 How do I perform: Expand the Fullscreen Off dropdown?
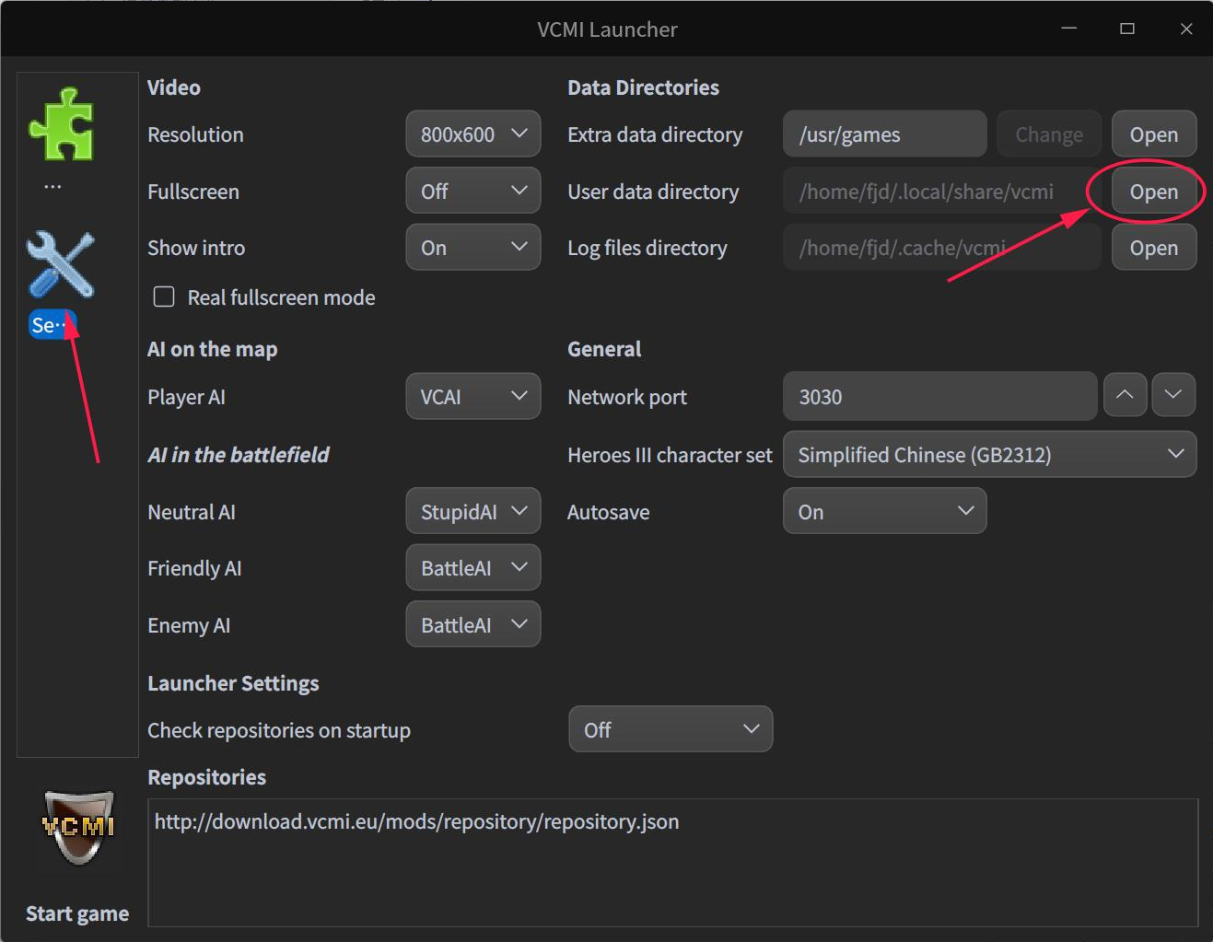473,192
